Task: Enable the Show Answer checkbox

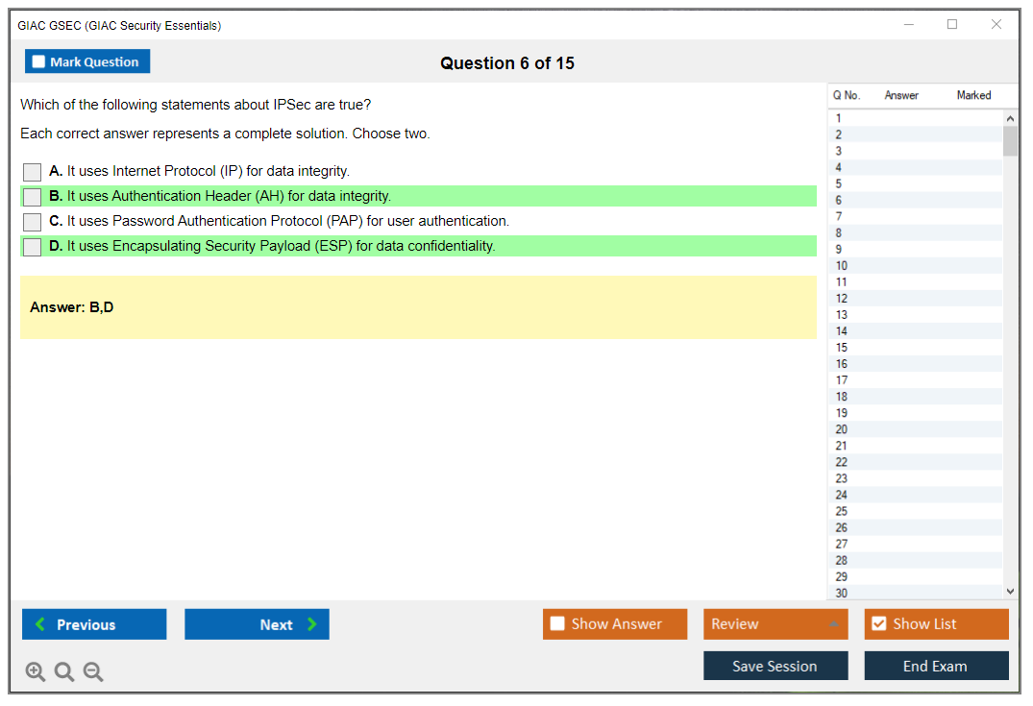Action: pos(557,624)
